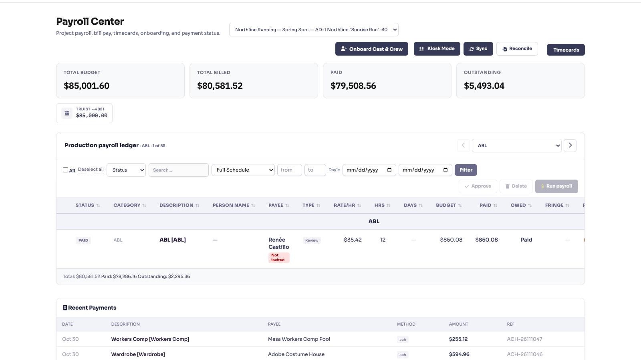Click Onboard Cast & Crew button

[x=372, y=49]
